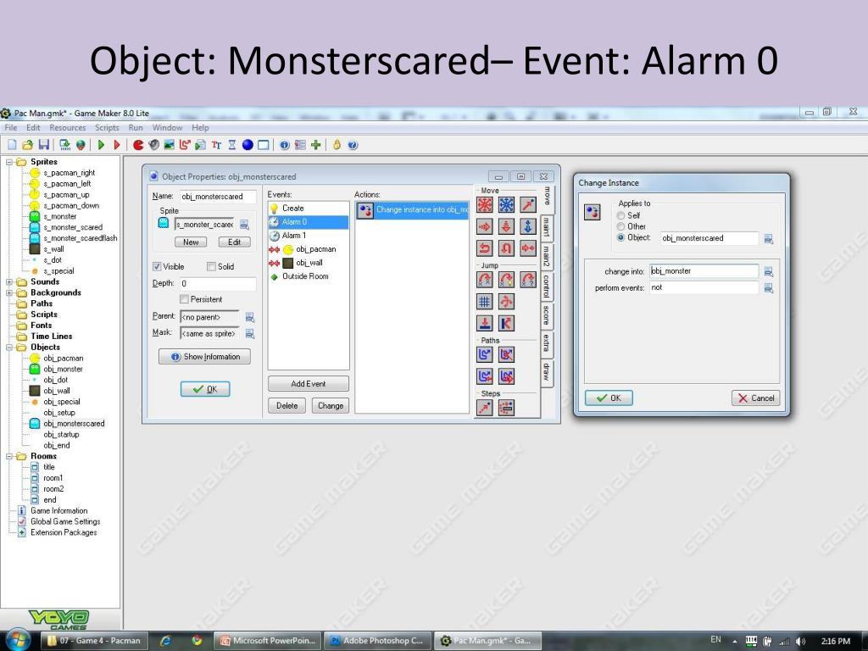This screenshot has width=868, height=651.
Task: Select Set Path action icon
Action: coord(485,355)
